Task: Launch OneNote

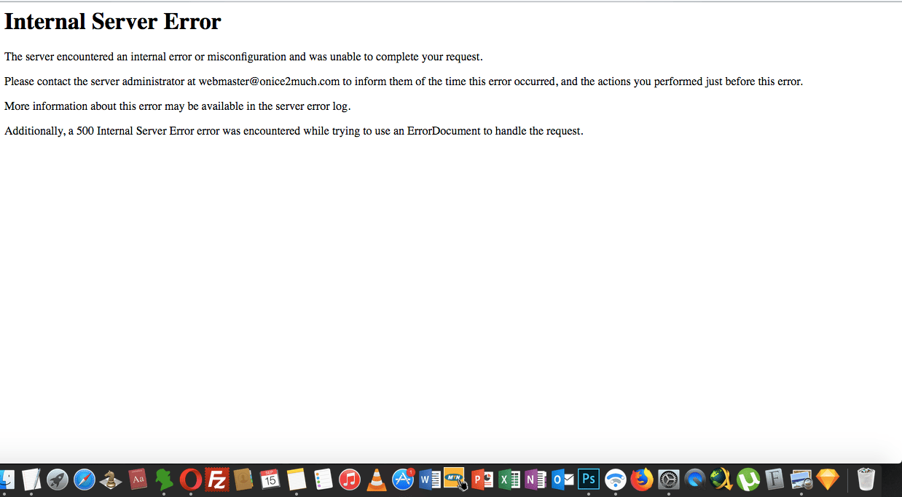Action: 533,480
